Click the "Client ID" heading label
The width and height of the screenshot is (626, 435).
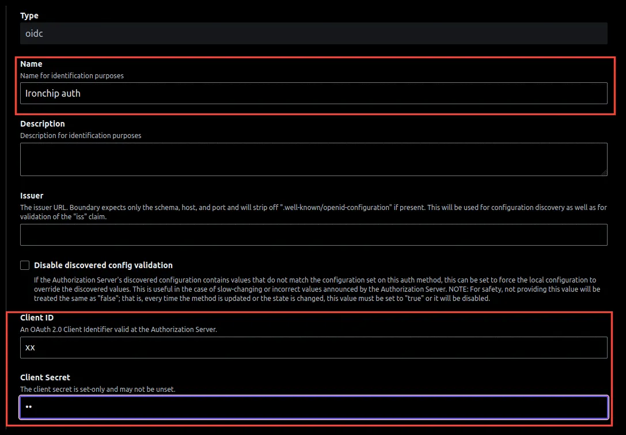(x=37, y=318)
